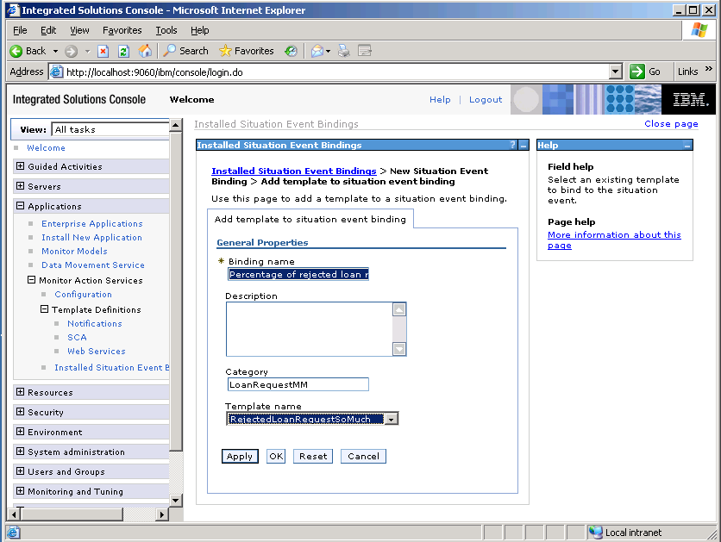
Task: Click the History icon in toolbar
Action: pyautogui.click(x=291, y=51)
